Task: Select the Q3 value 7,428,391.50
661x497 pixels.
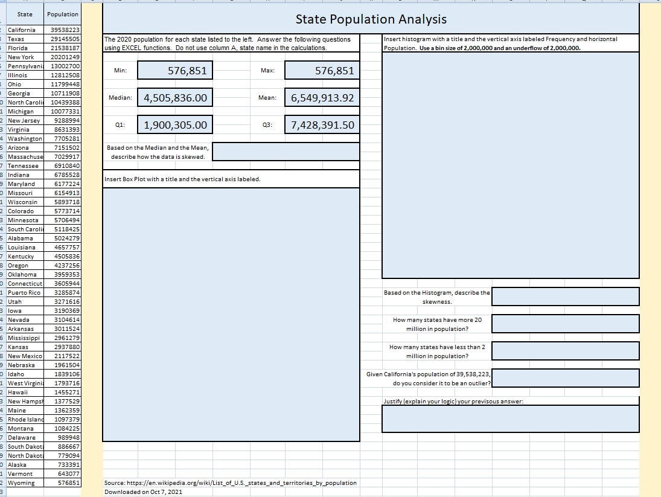Action: 322,125
